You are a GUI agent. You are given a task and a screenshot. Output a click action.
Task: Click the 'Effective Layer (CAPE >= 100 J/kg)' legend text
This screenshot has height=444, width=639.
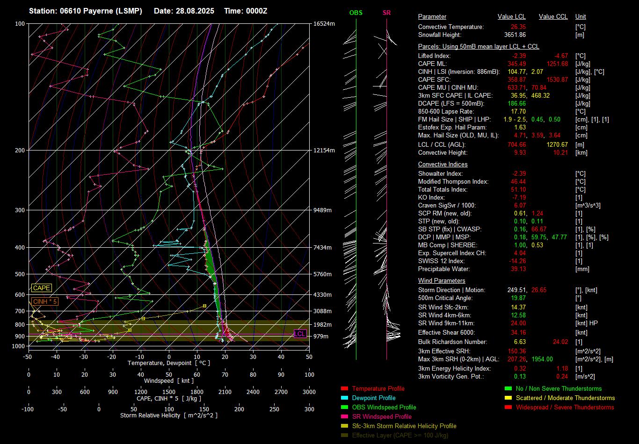[400, 436]
